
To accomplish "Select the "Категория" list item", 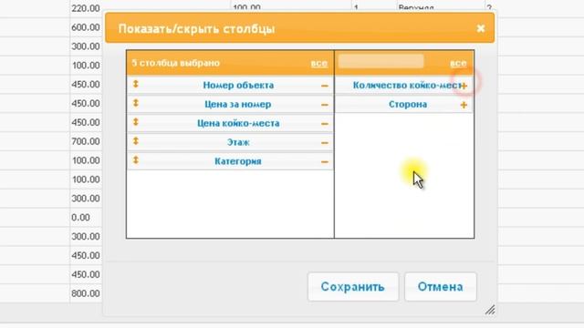I will coord(230,161).
